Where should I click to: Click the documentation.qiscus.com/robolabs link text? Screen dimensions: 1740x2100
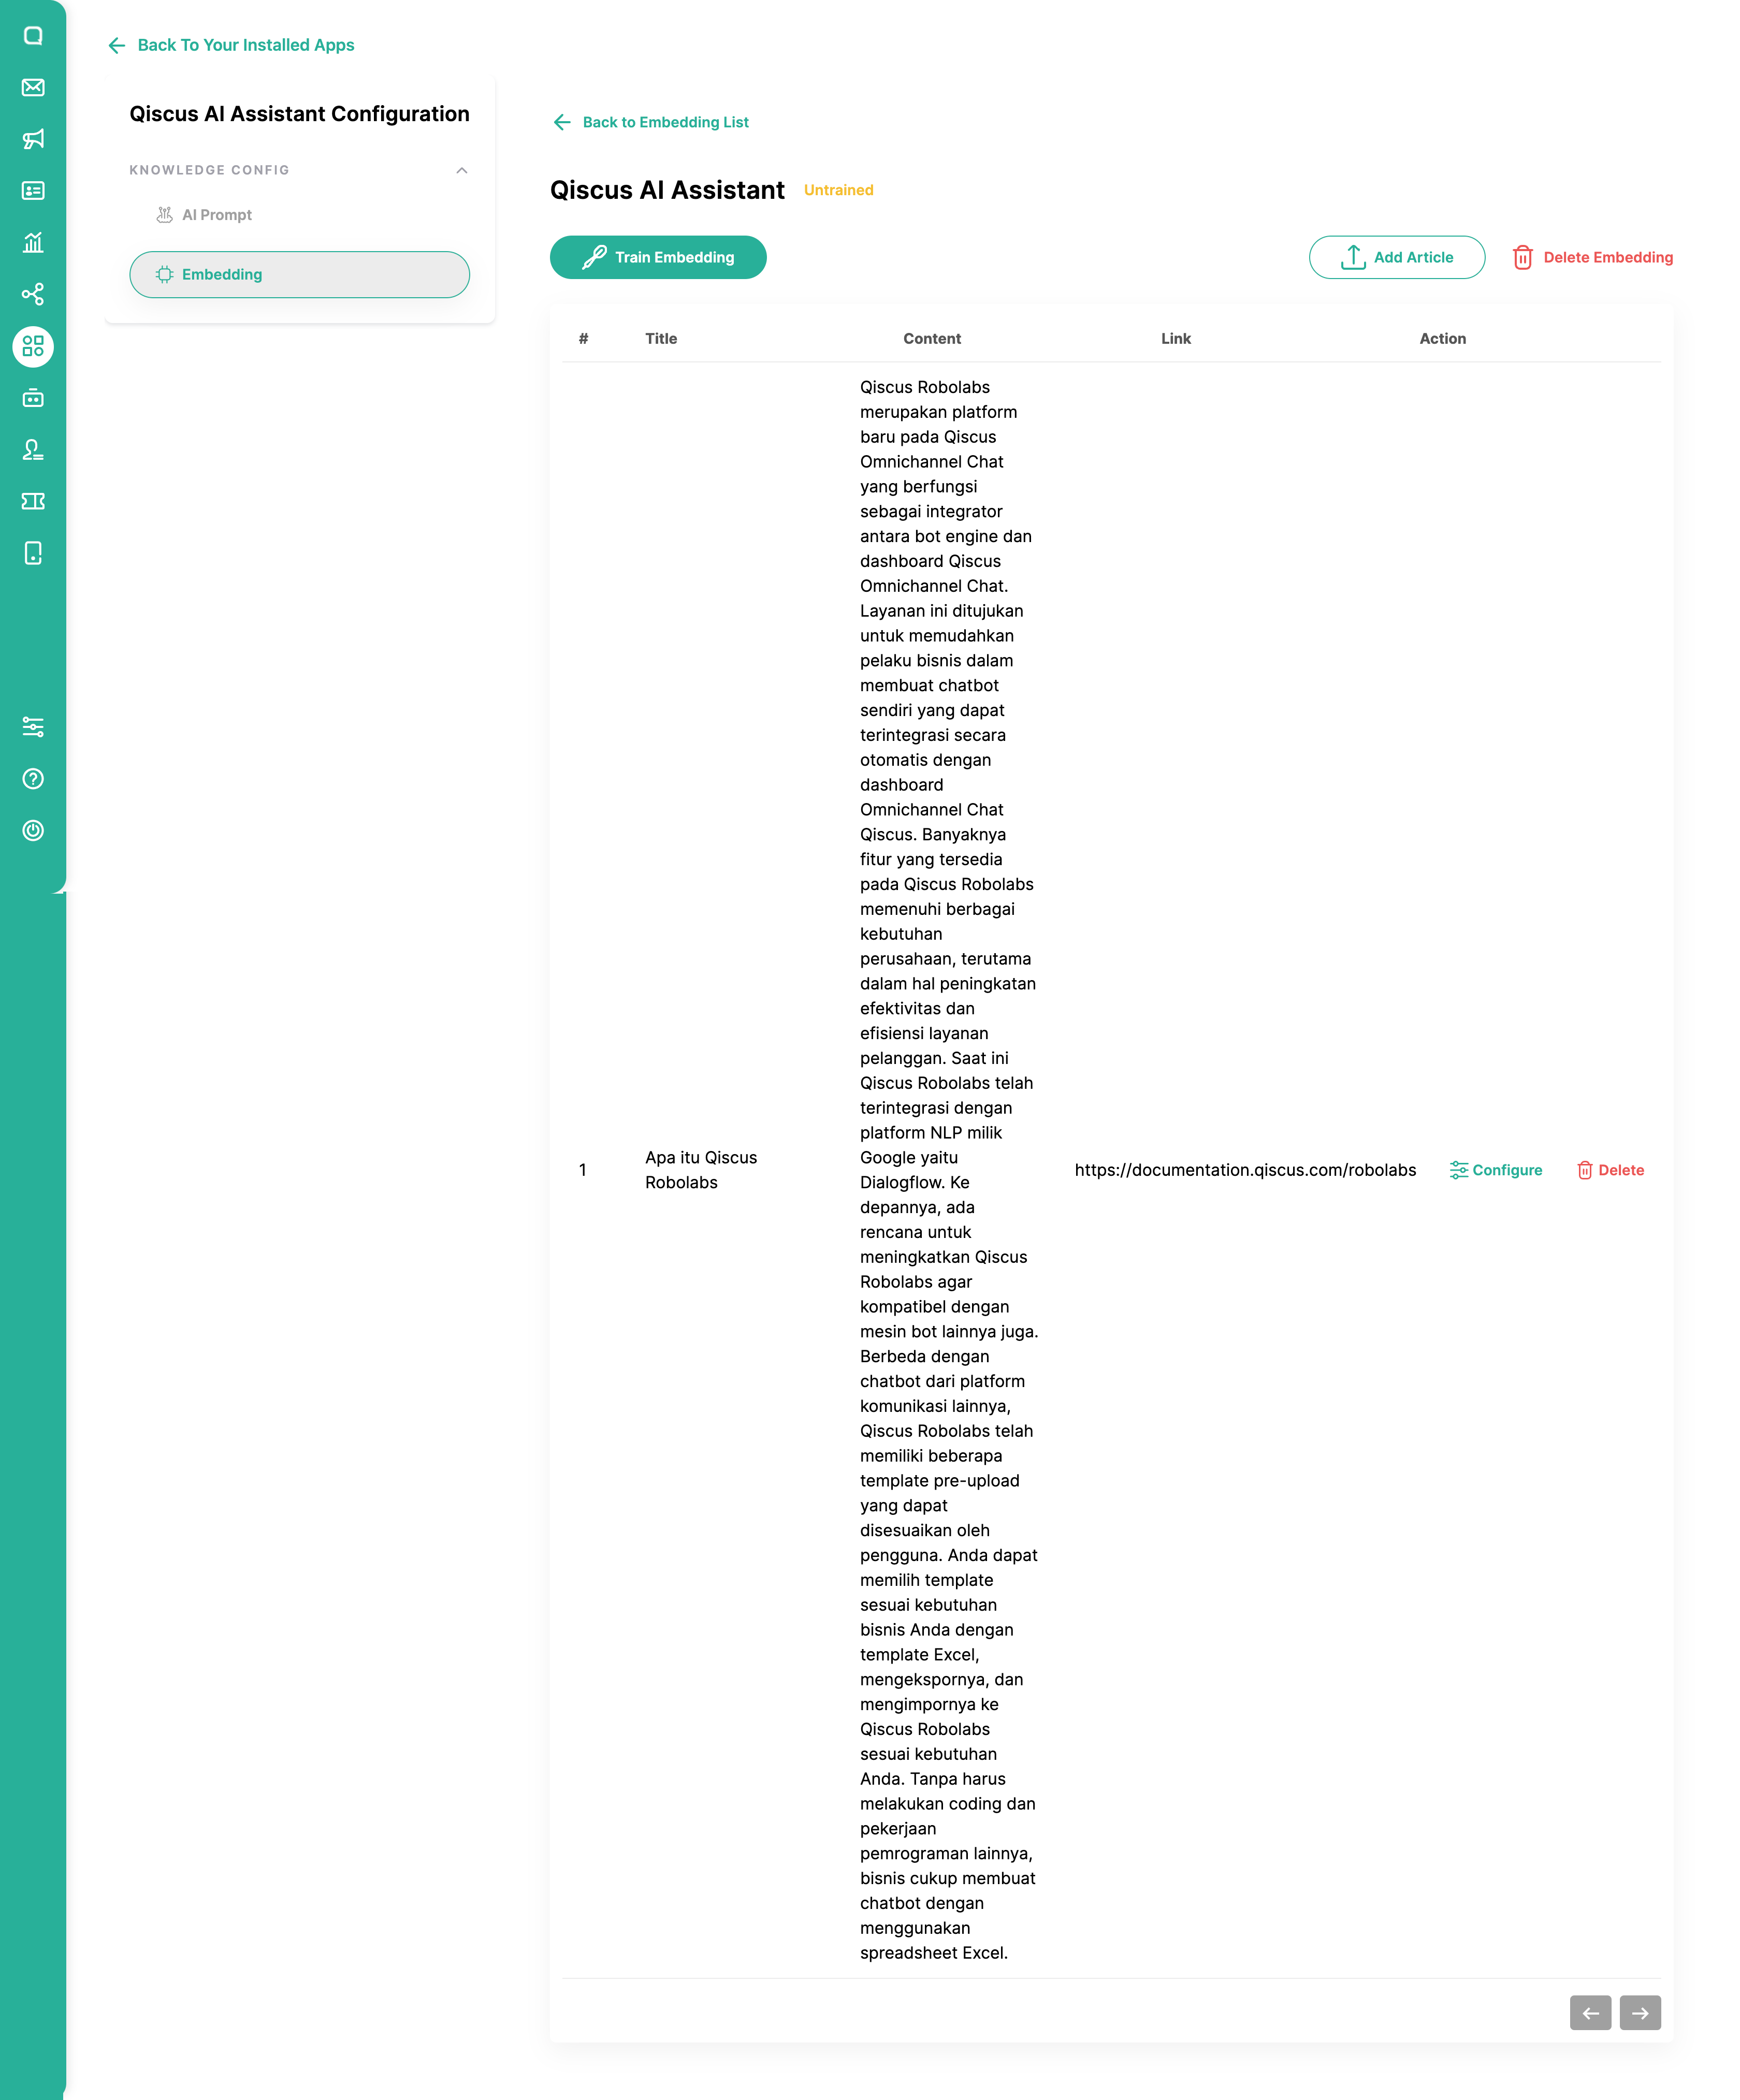1245,1170
